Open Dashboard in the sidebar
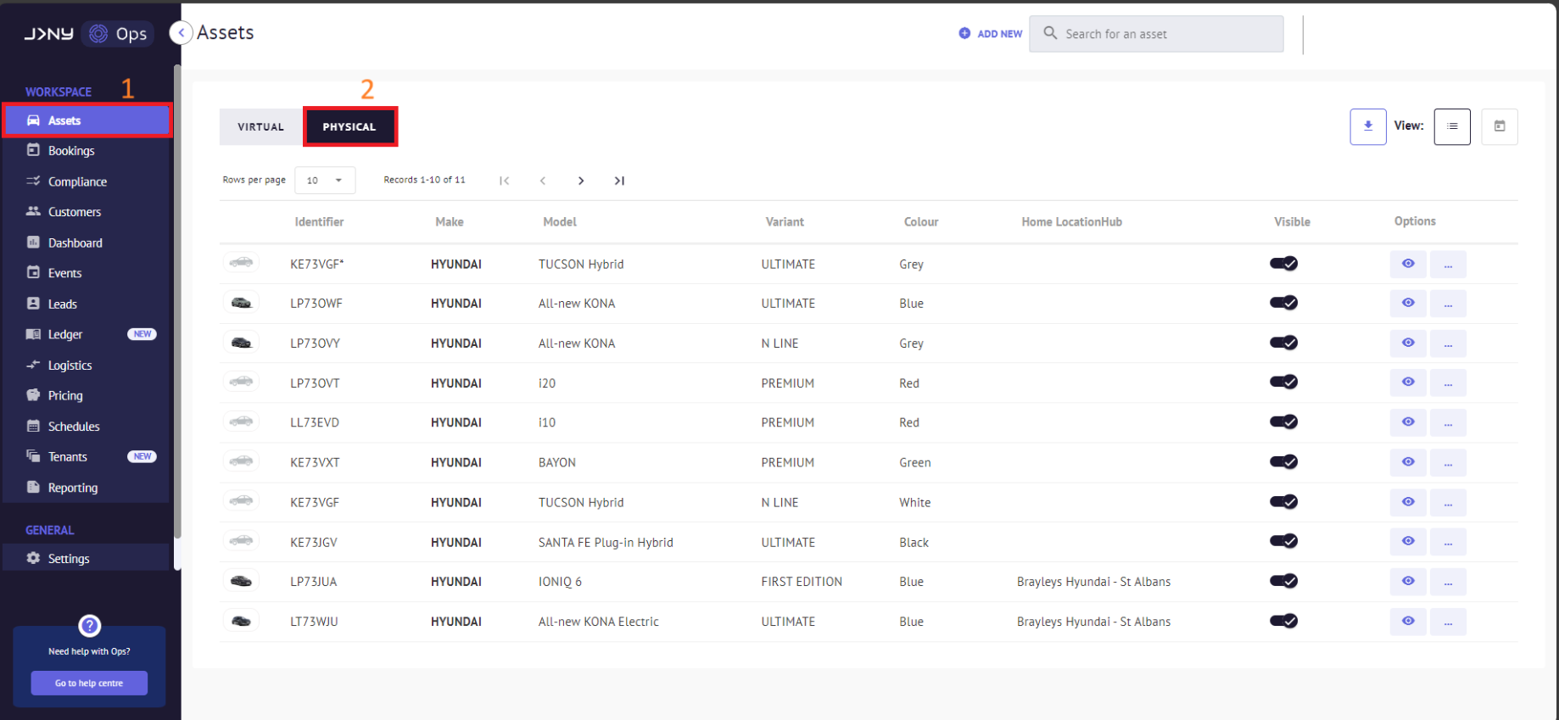 point(87,243)
